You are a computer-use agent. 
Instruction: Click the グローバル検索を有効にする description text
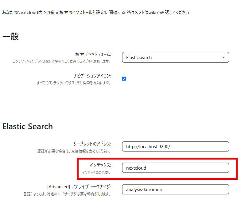[x=74, y=83]
